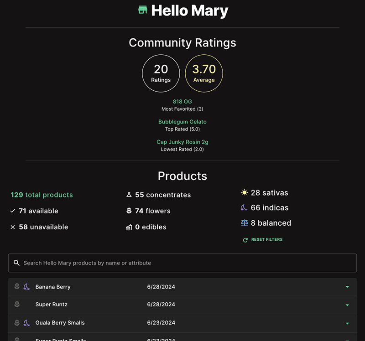The width and height of the screenshot is (365, 341).
Task: Click the Products heading
Action: click(182, 176)
